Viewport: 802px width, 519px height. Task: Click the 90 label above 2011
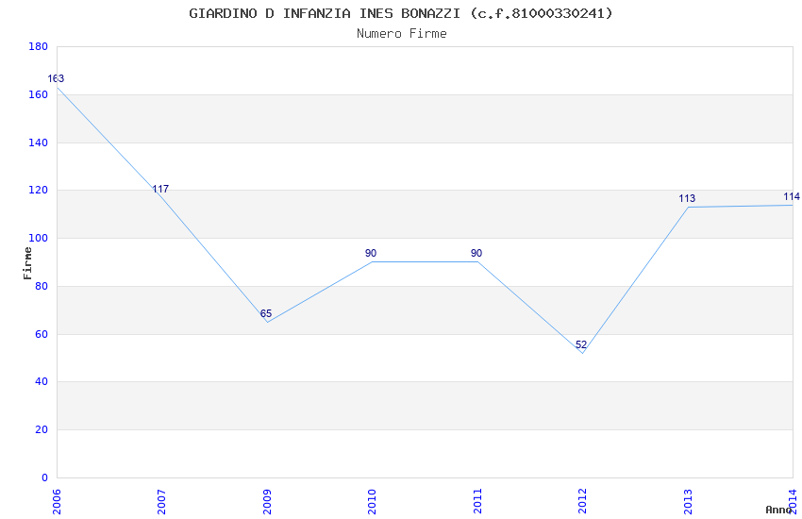(x=476, y=253)
